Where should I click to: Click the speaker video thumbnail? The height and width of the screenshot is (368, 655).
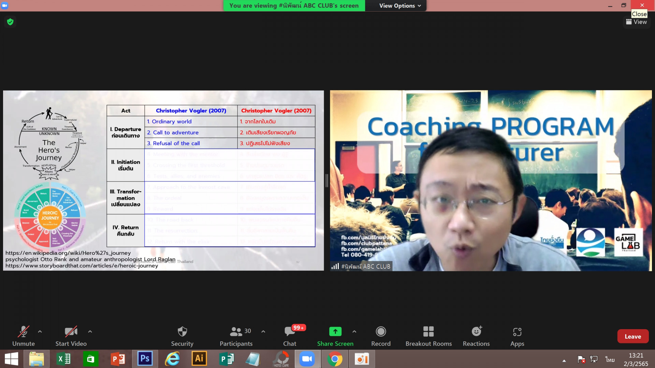tap(491, 181)
